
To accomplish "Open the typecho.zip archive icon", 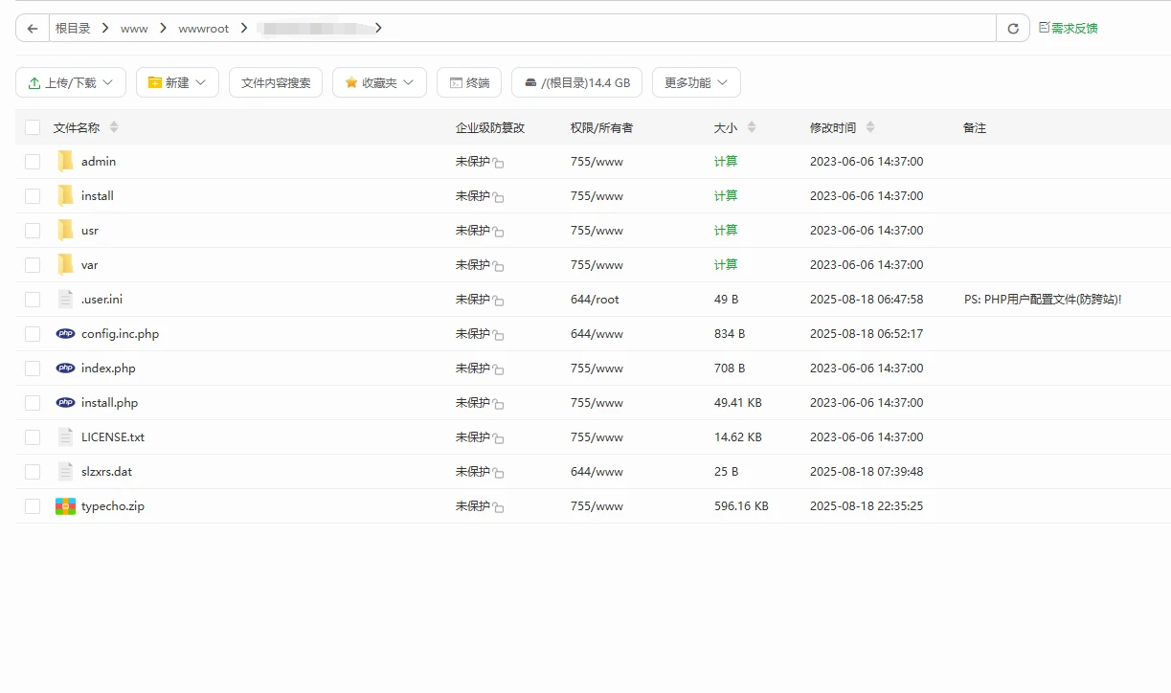I will click(x=65, y=505).
